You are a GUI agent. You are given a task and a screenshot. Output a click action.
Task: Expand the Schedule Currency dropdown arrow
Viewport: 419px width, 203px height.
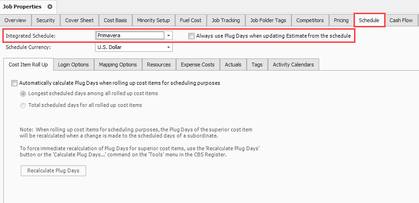pyautogui.click(x=169, y=48)
